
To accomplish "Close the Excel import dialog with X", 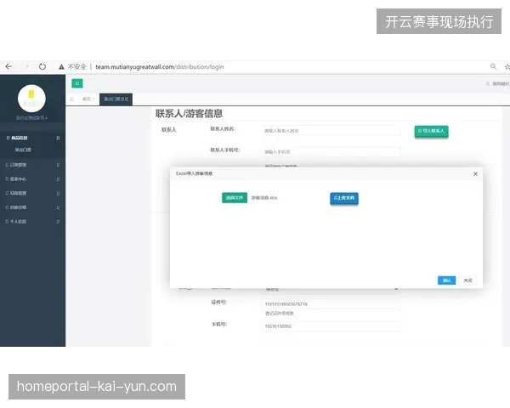I will (x=475, y=173).
